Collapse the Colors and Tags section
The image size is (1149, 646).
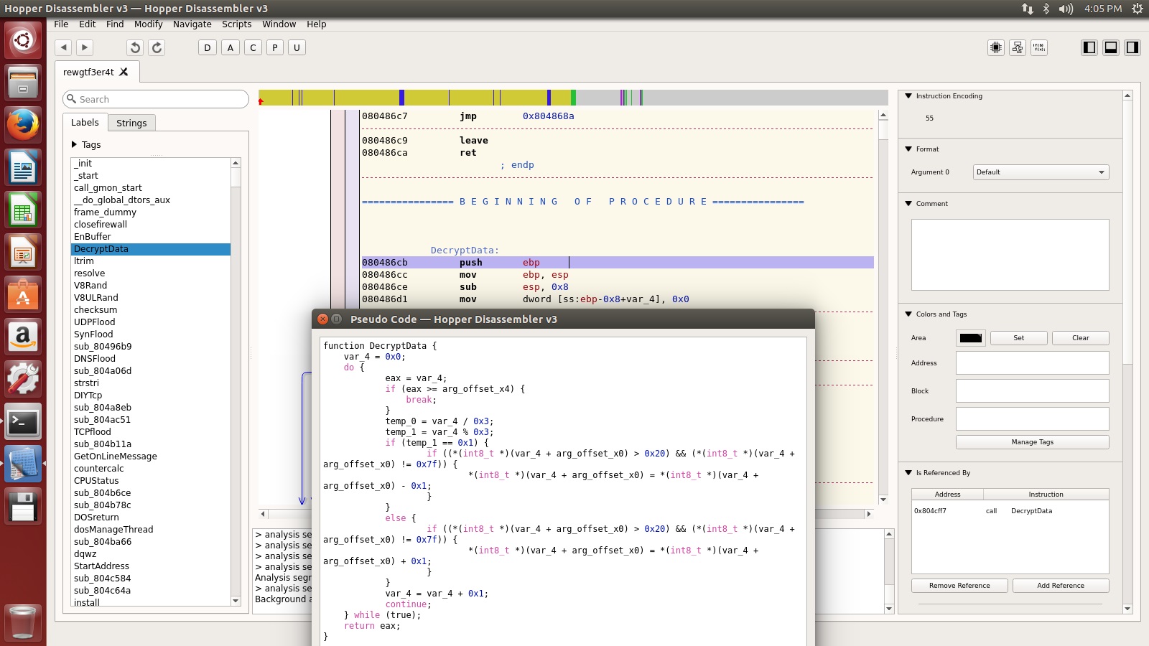908,314
